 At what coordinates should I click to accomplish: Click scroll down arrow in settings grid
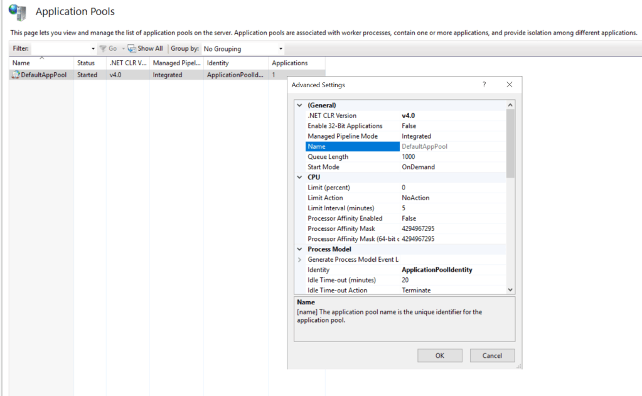coord(510,290)
